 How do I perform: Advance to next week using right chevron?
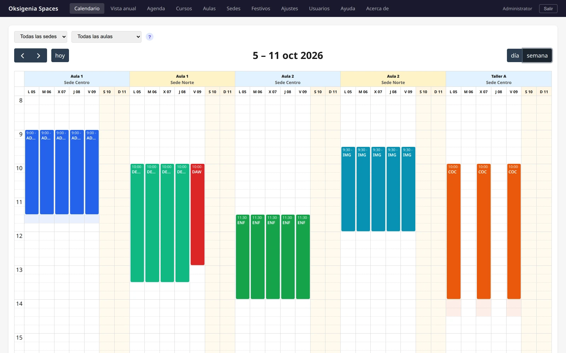(39, 55)
